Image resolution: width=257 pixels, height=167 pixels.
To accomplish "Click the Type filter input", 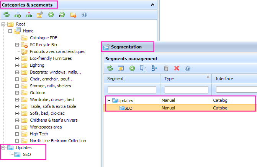I will pyautogui.click(x=187, y=90).
